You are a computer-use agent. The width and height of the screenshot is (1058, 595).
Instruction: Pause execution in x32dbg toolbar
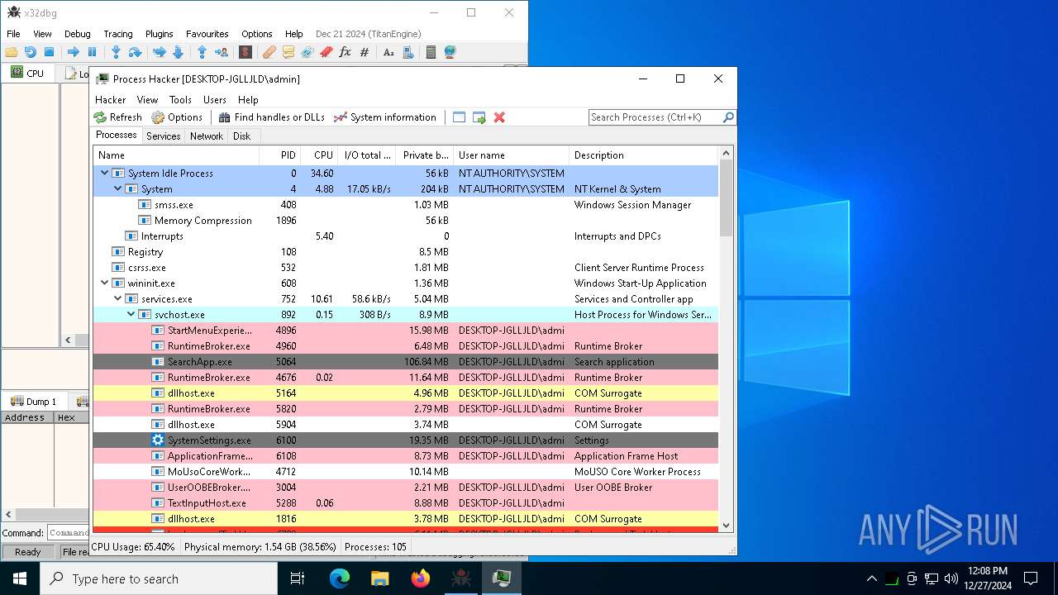click(92, 52)
